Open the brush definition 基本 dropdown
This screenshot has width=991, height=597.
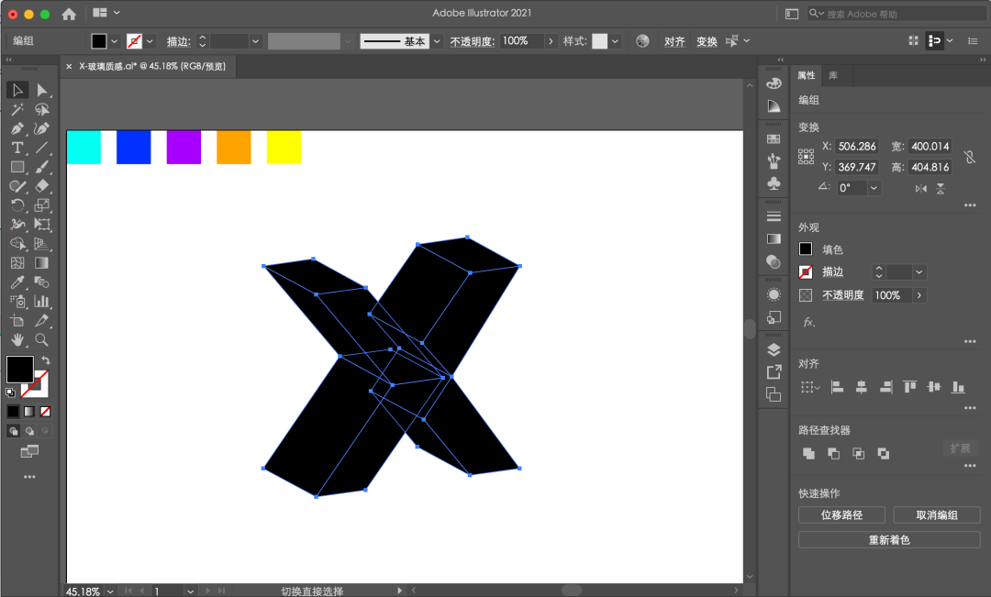point(437,41)
